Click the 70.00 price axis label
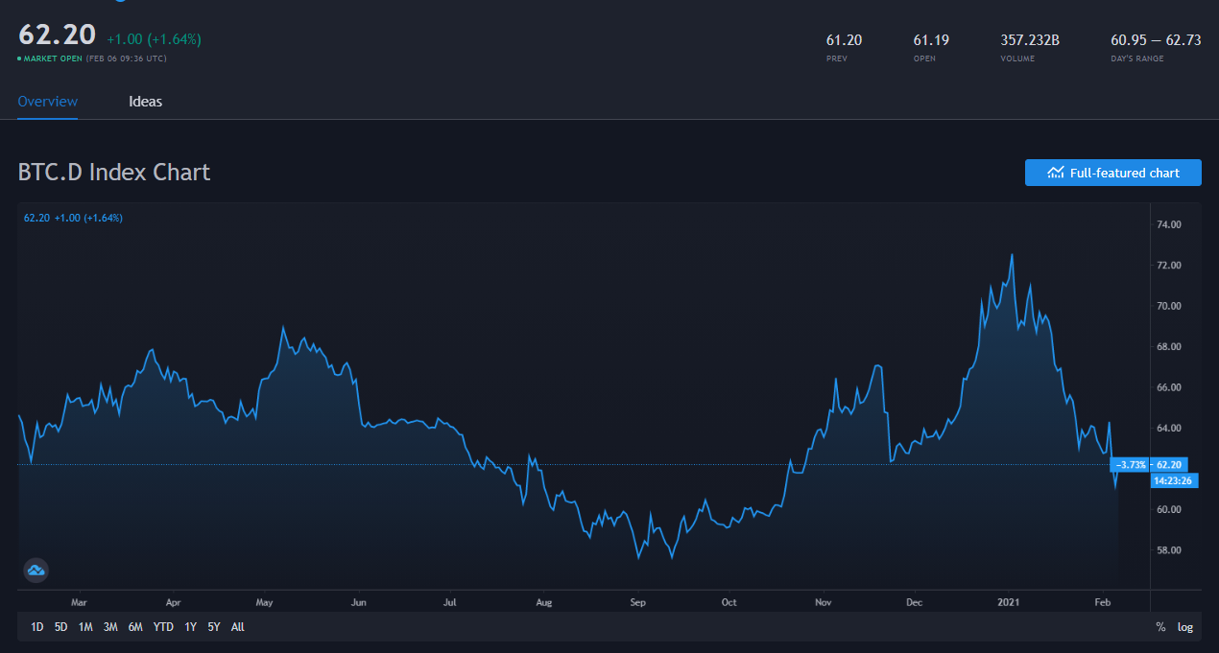This screenshot has width=1219, height=653. click(x=1169, y=306)
